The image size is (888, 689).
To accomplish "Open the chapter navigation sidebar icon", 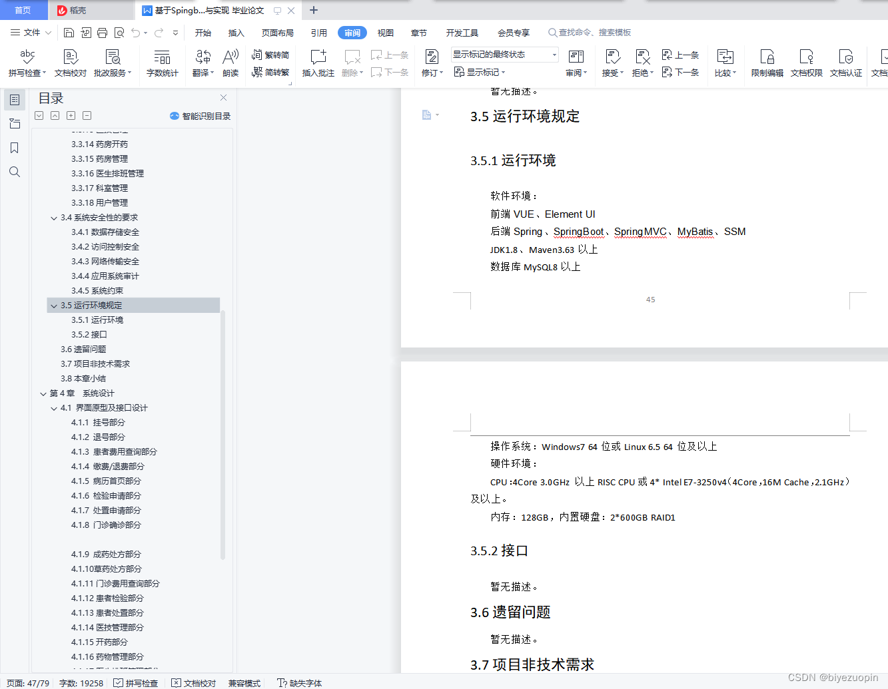I will (x=15, y=124).
